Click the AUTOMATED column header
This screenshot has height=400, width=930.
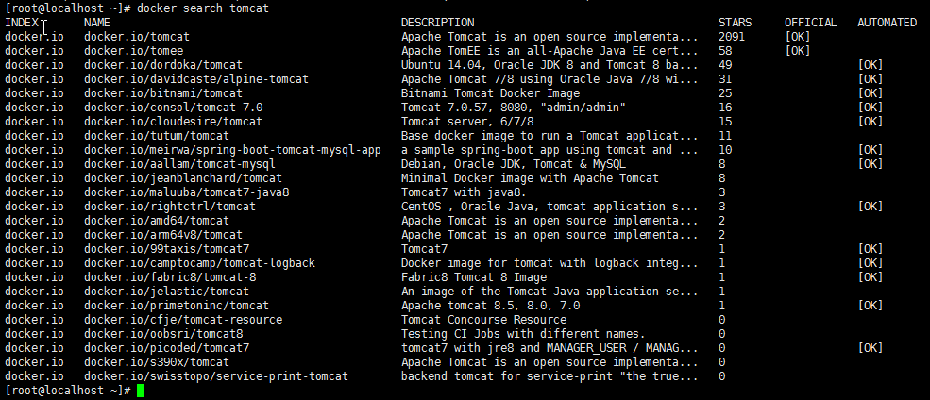click(x=887, y=22)
